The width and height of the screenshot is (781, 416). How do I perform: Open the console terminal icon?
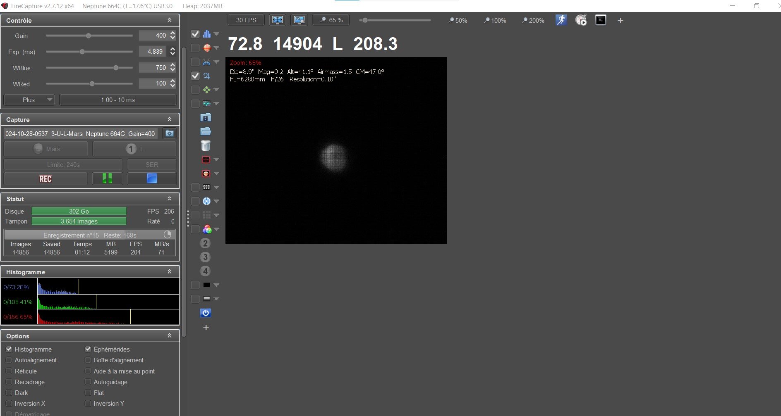[601, 20]
